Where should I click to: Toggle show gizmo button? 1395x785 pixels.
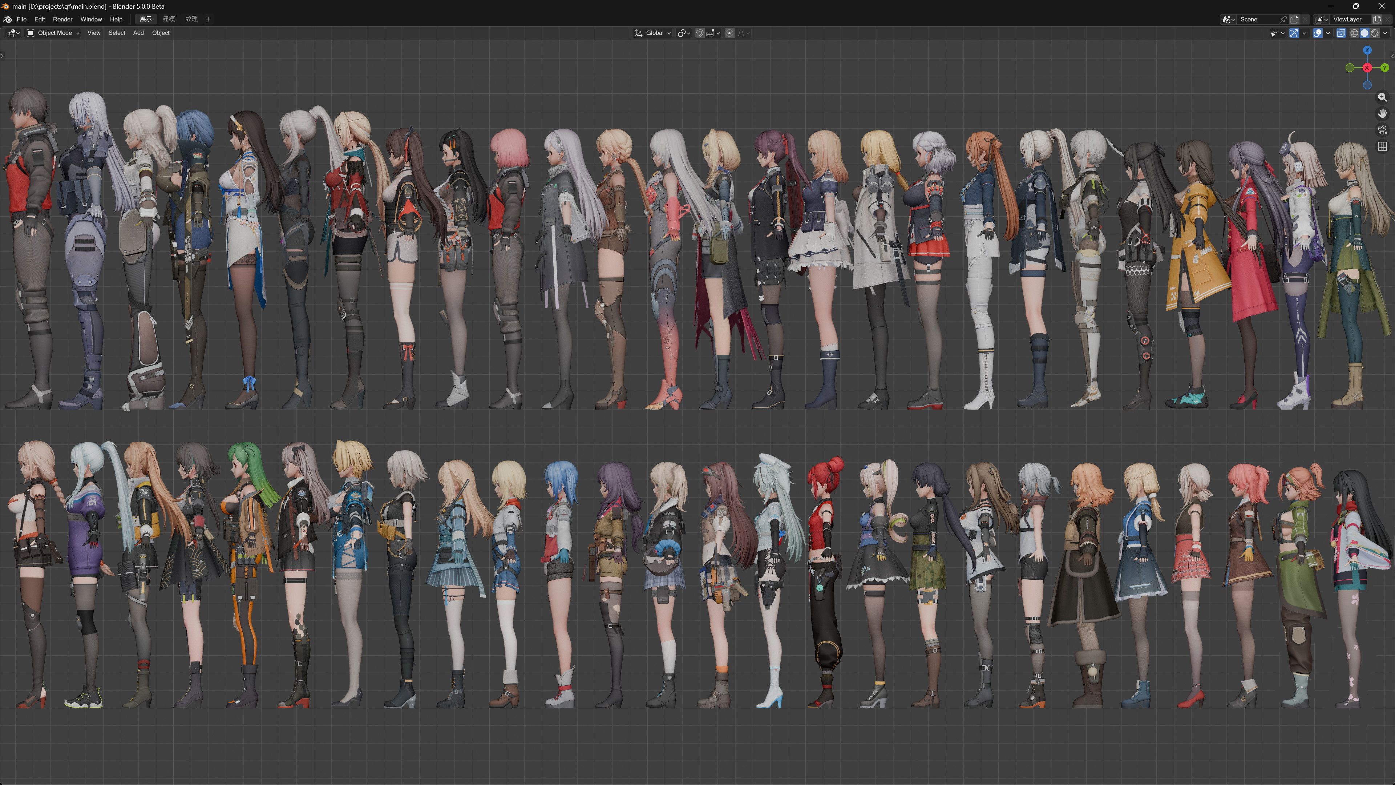tap(1294, 33)
